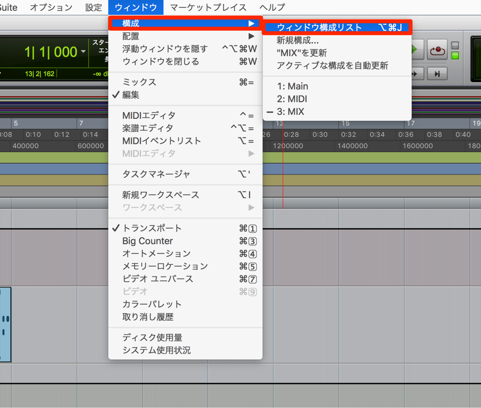481x408 pixels.
Task: Click bar 17 on the timeline ruler
Action: tap(411, 123)
